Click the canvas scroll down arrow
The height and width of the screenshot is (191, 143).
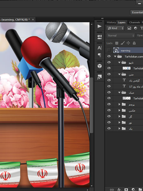tap(92, 186)
